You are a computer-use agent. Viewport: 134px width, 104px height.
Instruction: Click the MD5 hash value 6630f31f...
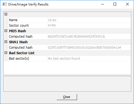[76, 37]
